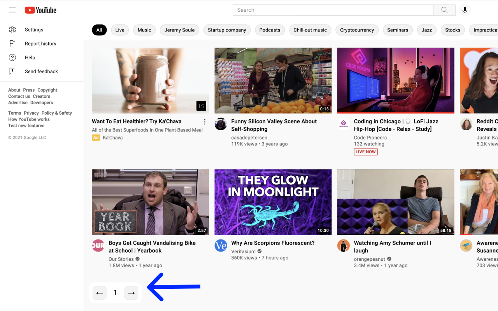Click the "How YouTube works" link
The width and height of the screenshot is (498, 311).
[29, 119]
